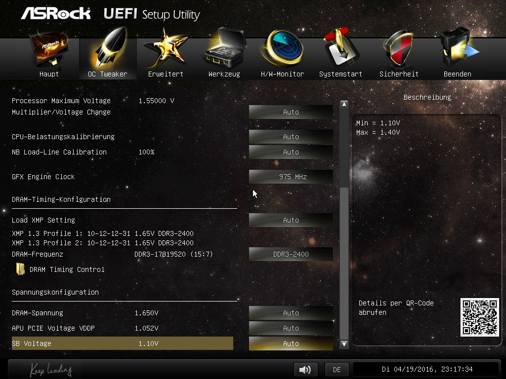
Task: Click the vertical scrollbar thumb
Action: (344, 263)
